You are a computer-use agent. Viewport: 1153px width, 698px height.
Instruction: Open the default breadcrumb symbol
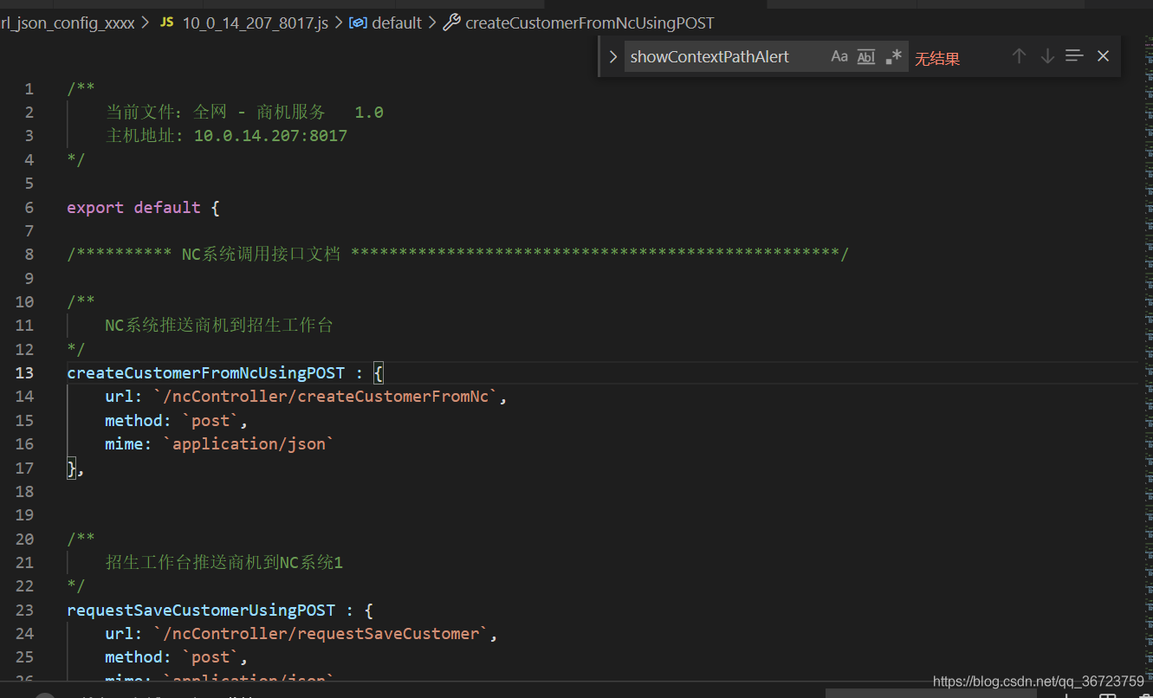tap(396, 23)
